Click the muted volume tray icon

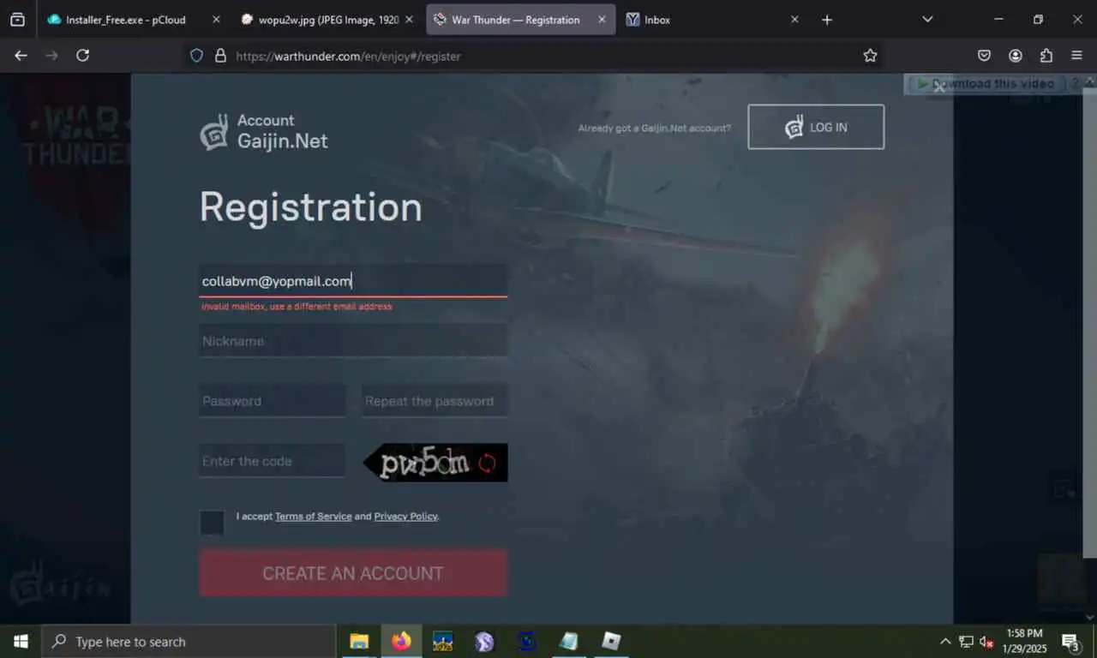pyautogui.click(x=986, y=642)
